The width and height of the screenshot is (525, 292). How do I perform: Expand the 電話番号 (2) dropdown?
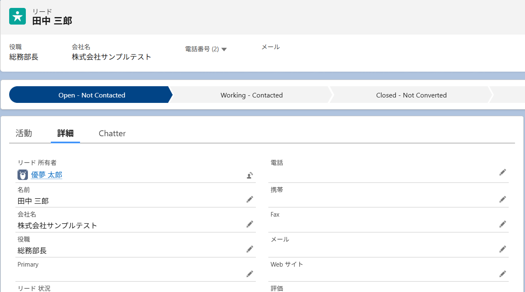coord(206,49)
